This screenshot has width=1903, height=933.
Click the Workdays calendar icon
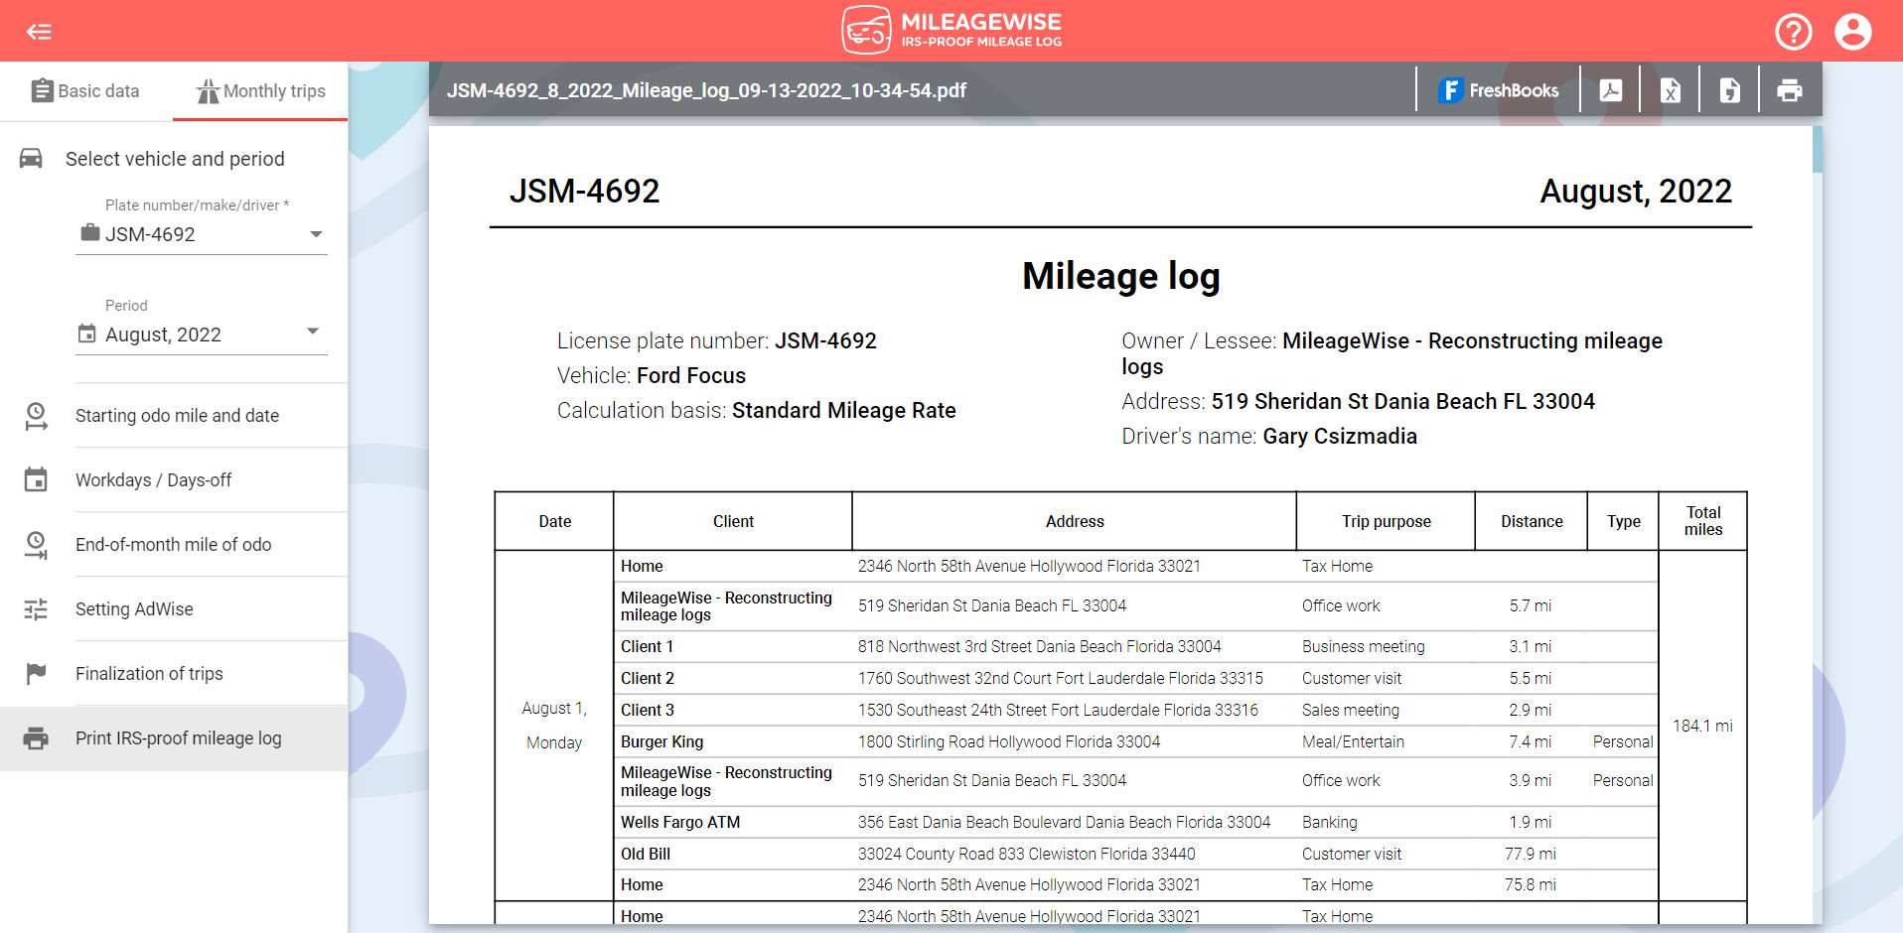pyautogui.click(x=36, y=480)
